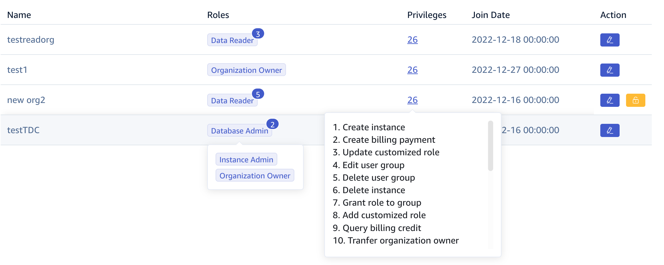Open privileges link 26 for testreadorg

[x=412, y=40]
